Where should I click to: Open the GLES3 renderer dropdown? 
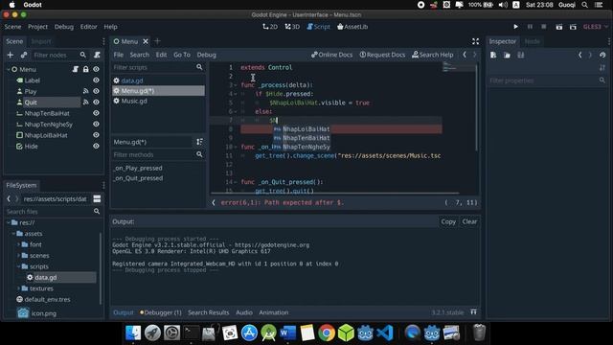coord(596,27)
